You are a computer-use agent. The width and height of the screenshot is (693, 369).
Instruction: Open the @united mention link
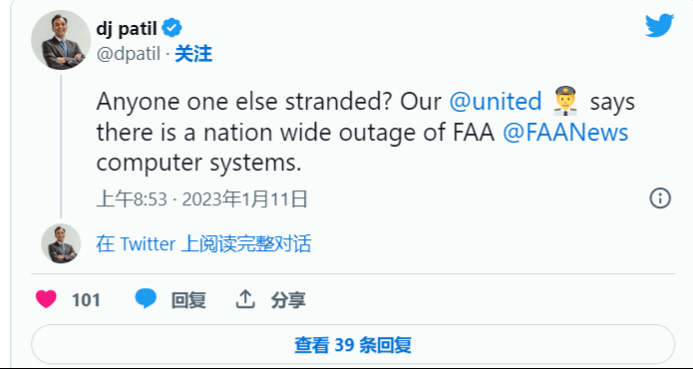(496, 102)
